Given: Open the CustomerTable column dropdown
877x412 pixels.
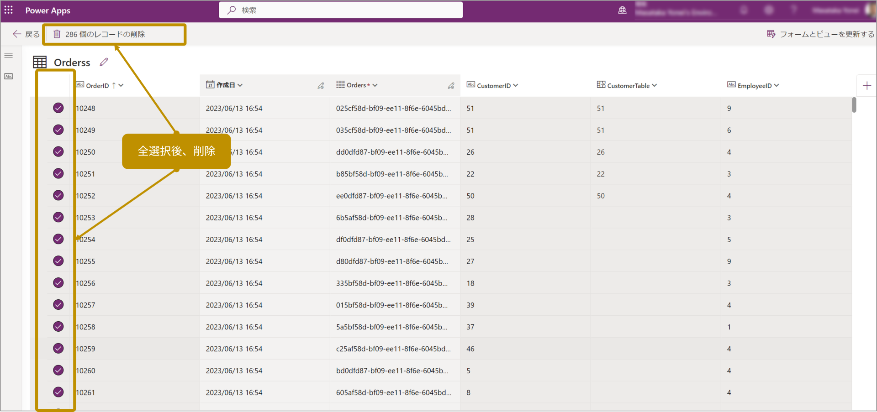Looking at the screenshot, I should tap(655, 85).
